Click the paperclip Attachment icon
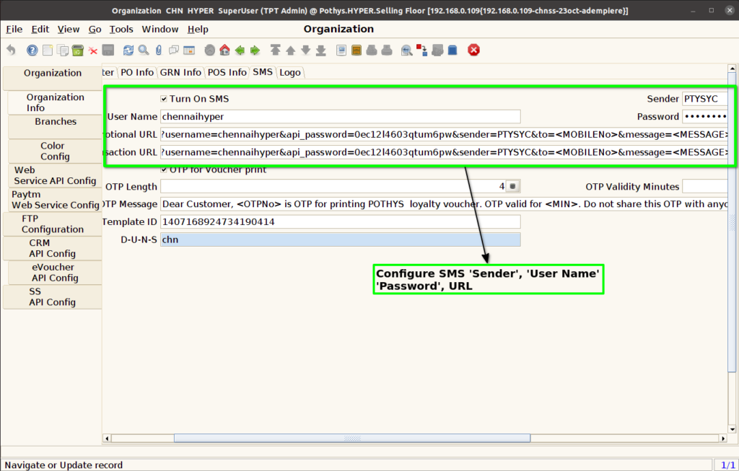Image resolution: width=739 pixels, height=471 pixels. click(158, 50)
